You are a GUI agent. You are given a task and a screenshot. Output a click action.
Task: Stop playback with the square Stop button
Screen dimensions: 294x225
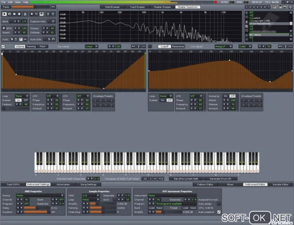coord(14,14)
